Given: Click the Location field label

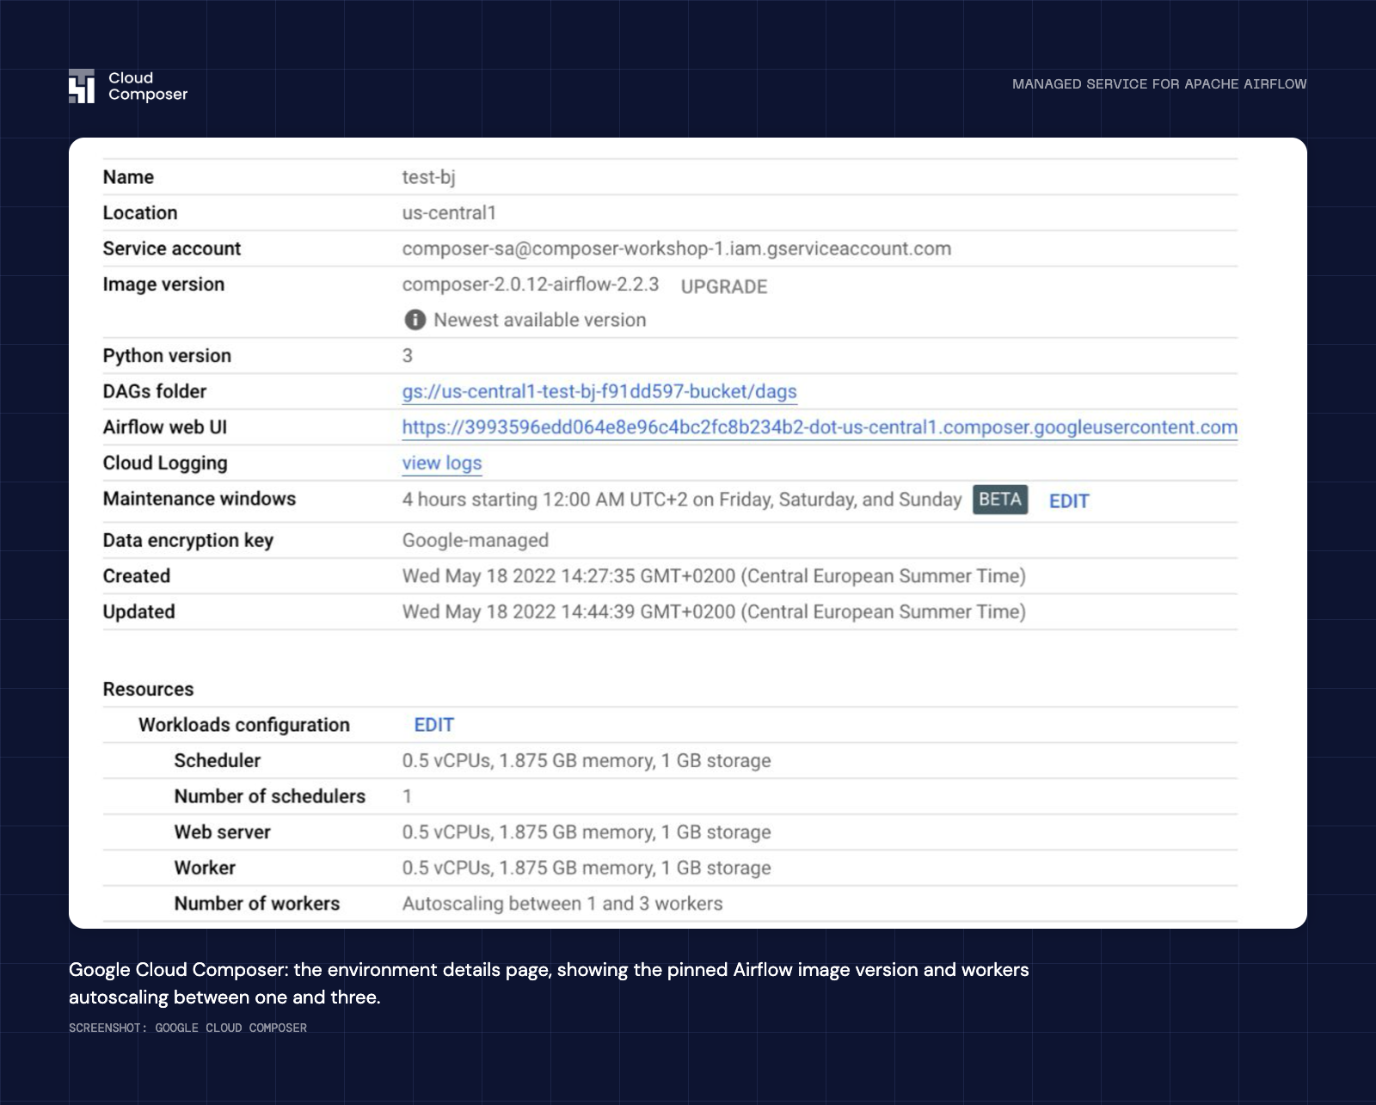Looking at the screenshot, I should tap(140, 212).
